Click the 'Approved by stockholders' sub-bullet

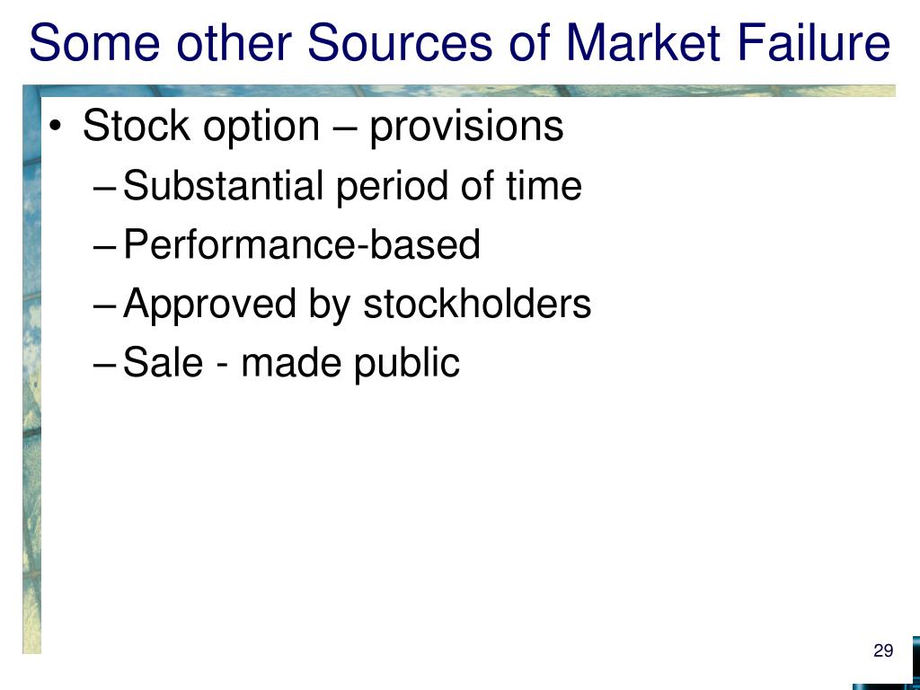coord(357,304)
